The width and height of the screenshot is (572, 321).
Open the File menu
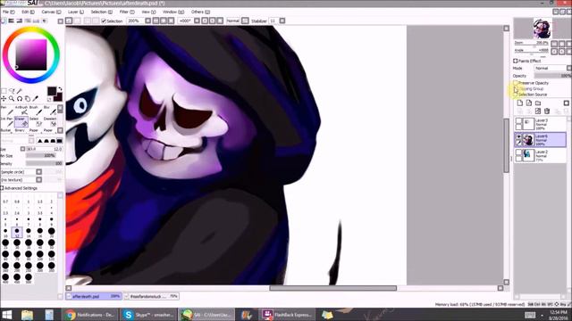[8, 12]
